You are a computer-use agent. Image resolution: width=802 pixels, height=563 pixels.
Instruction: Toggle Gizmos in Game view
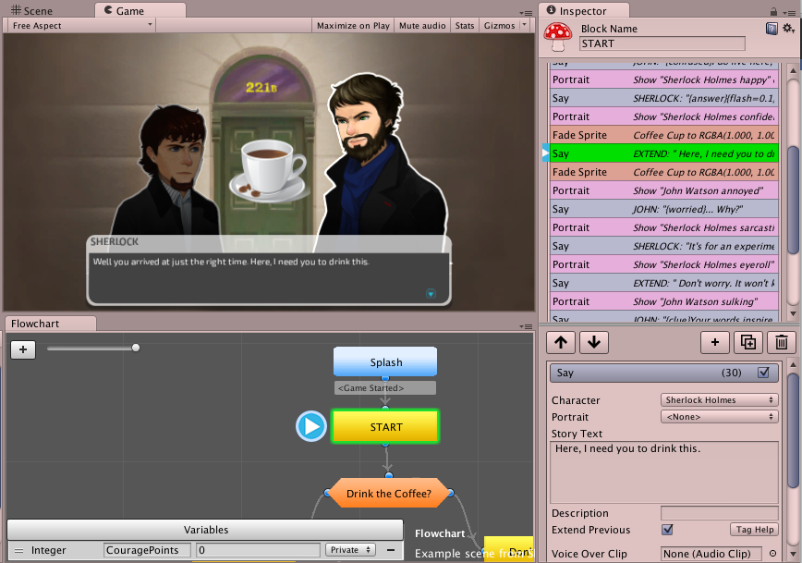499,26
